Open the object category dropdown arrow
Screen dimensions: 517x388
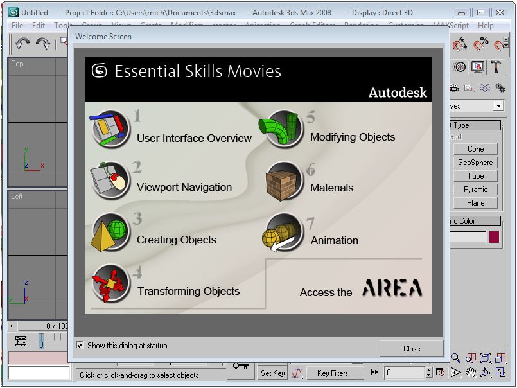[x=498, y=106]
